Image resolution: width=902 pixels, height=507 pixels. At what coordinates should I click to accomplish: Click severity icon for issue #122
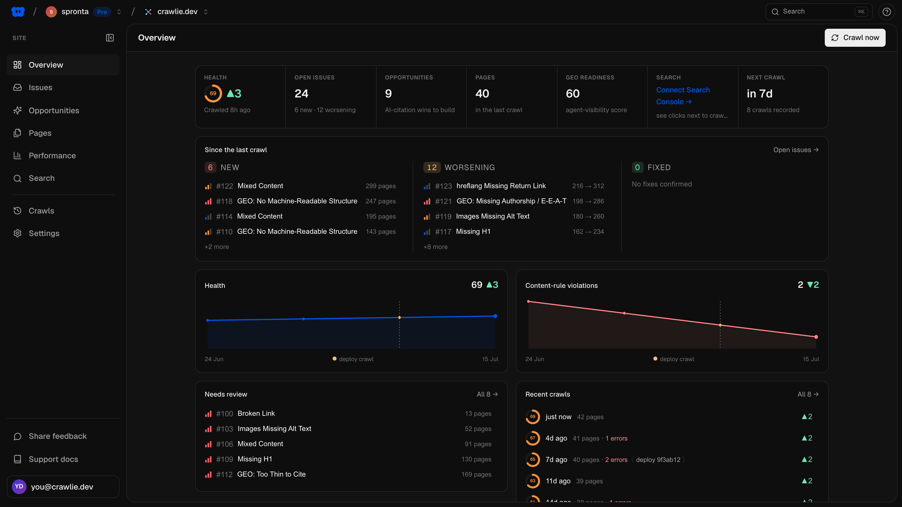(208, 186)
